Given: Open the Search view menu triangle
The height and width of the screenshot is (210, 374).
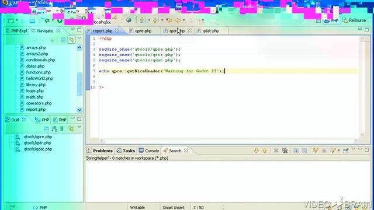Looking at the screenshot, I should [353, 149].
